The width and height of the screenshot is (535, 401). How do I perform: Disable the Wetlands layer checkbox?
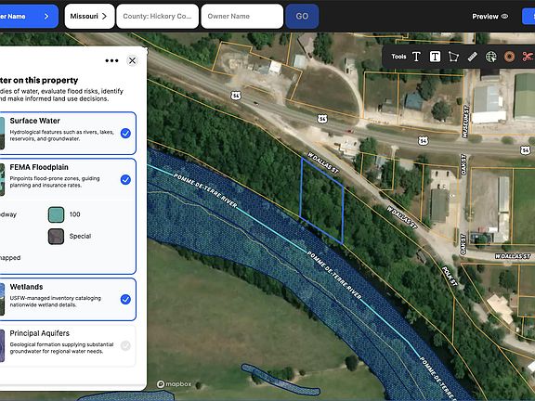[x=125, y=299]
